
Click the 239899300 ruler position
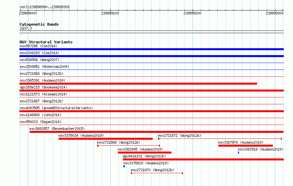pyautogui.click(x=275, y=13)
